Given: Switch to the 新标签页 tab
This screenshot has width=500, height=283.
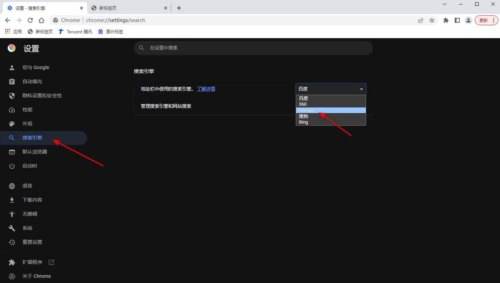Looking at the screenshot, I should (129, 8).
